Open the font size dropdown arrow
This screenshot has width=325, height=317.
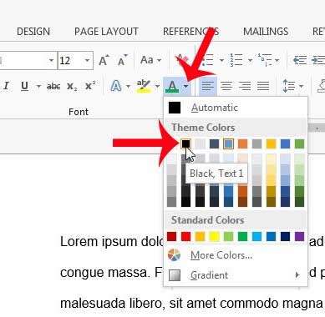point(87,60)
